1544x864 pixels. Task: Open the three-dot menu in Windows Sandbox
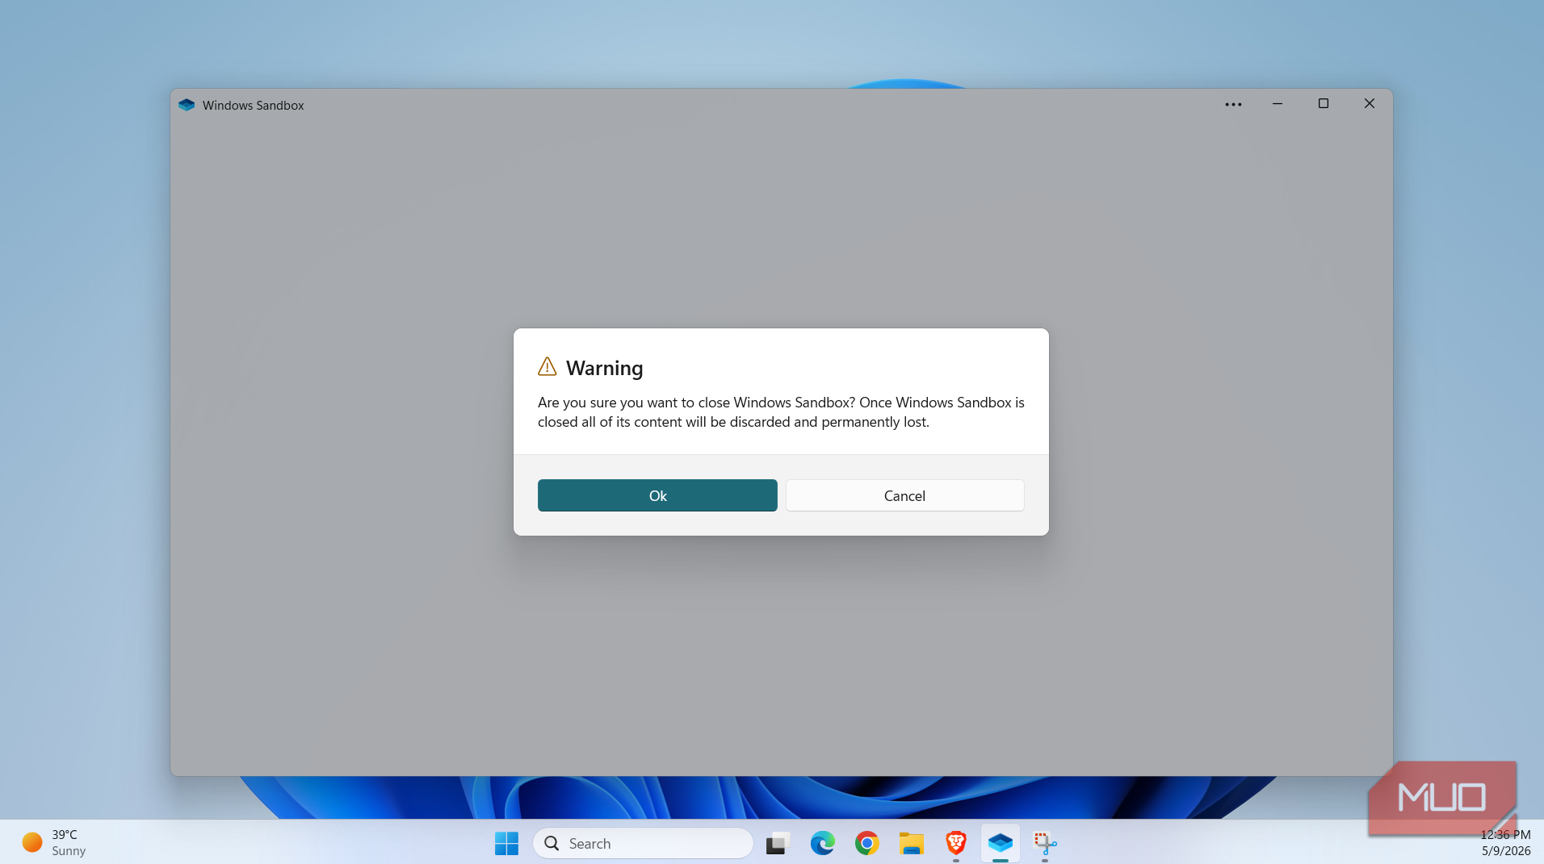[1233, 104]
